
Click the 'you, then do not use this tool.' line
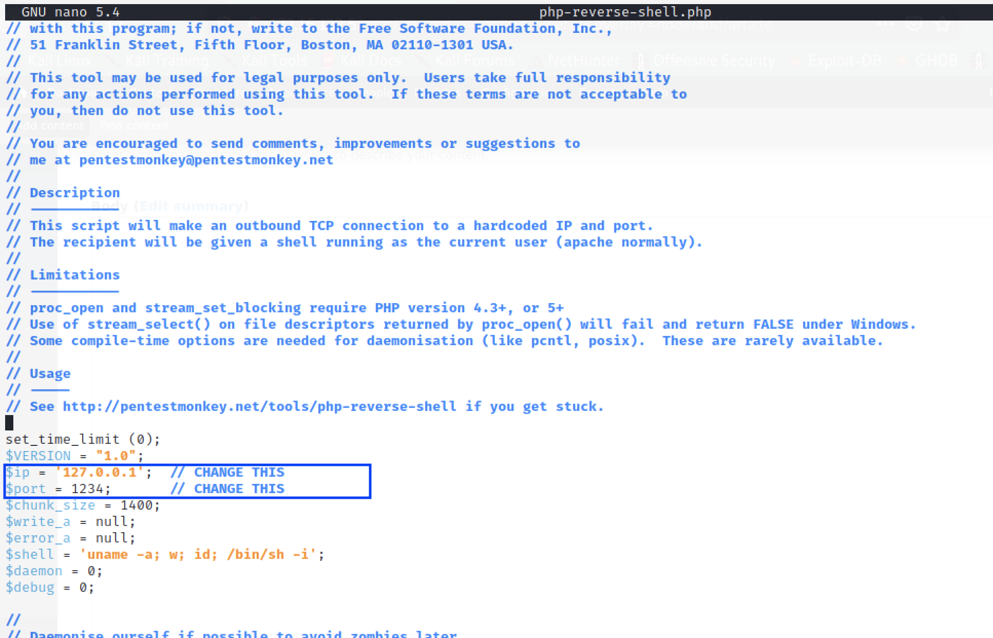[144, 110]
